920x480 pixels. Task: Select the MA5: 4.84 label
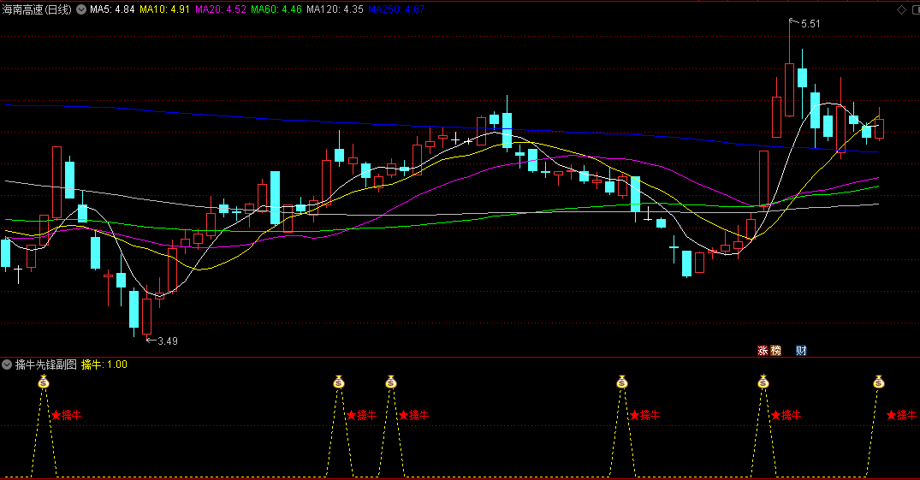point(112,9)
